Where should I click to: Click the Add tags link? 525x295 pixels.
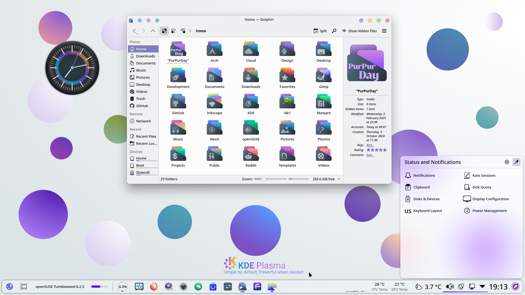coord(370,145)
